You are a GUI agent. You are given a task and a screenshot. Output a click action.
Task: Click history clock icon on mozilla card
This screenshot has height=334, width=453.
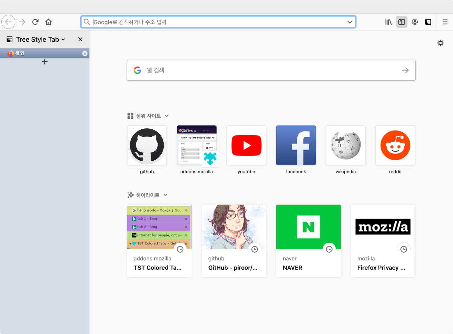(404, 249)
